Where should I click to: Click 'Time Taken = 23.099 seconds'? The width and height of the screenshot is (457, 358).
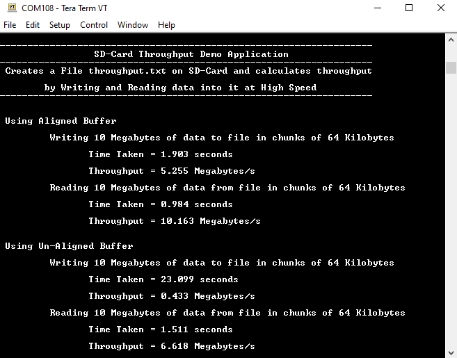coord(163,279)
